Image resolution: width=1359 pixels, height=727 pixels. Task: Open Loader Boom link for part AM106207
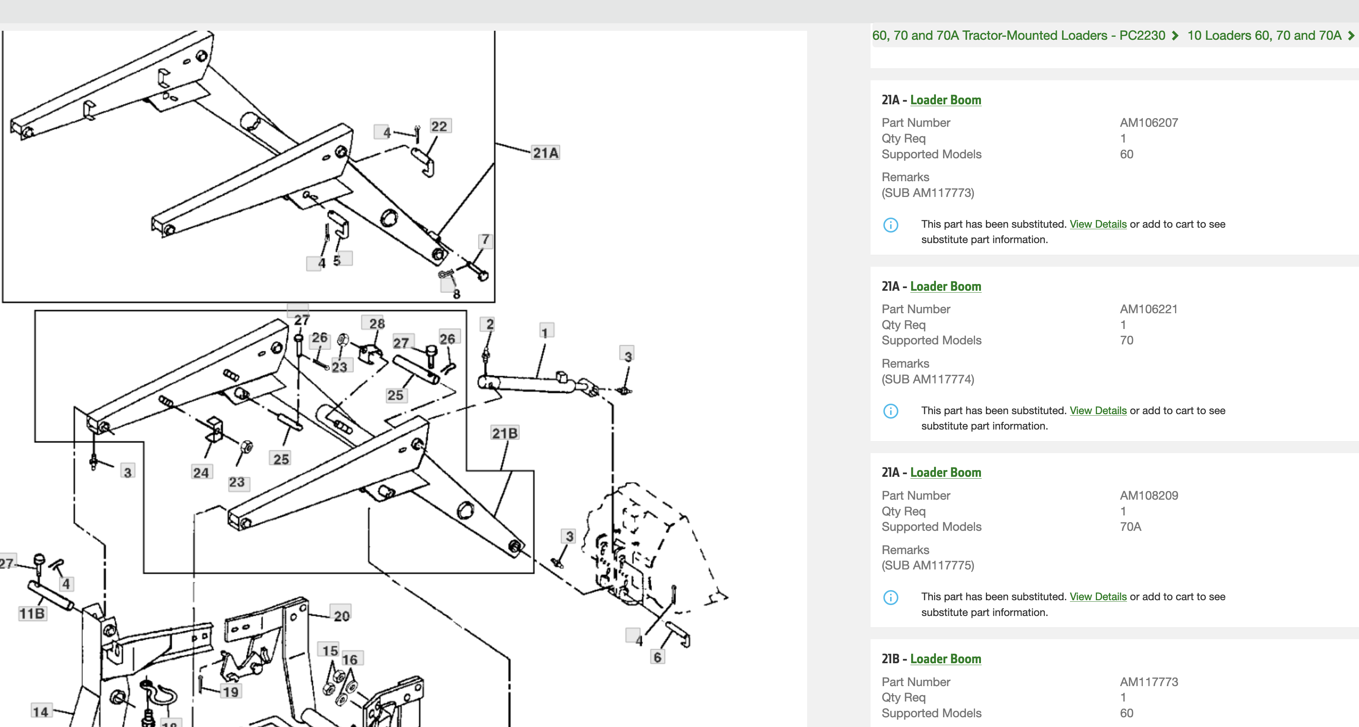click(945, 100)
